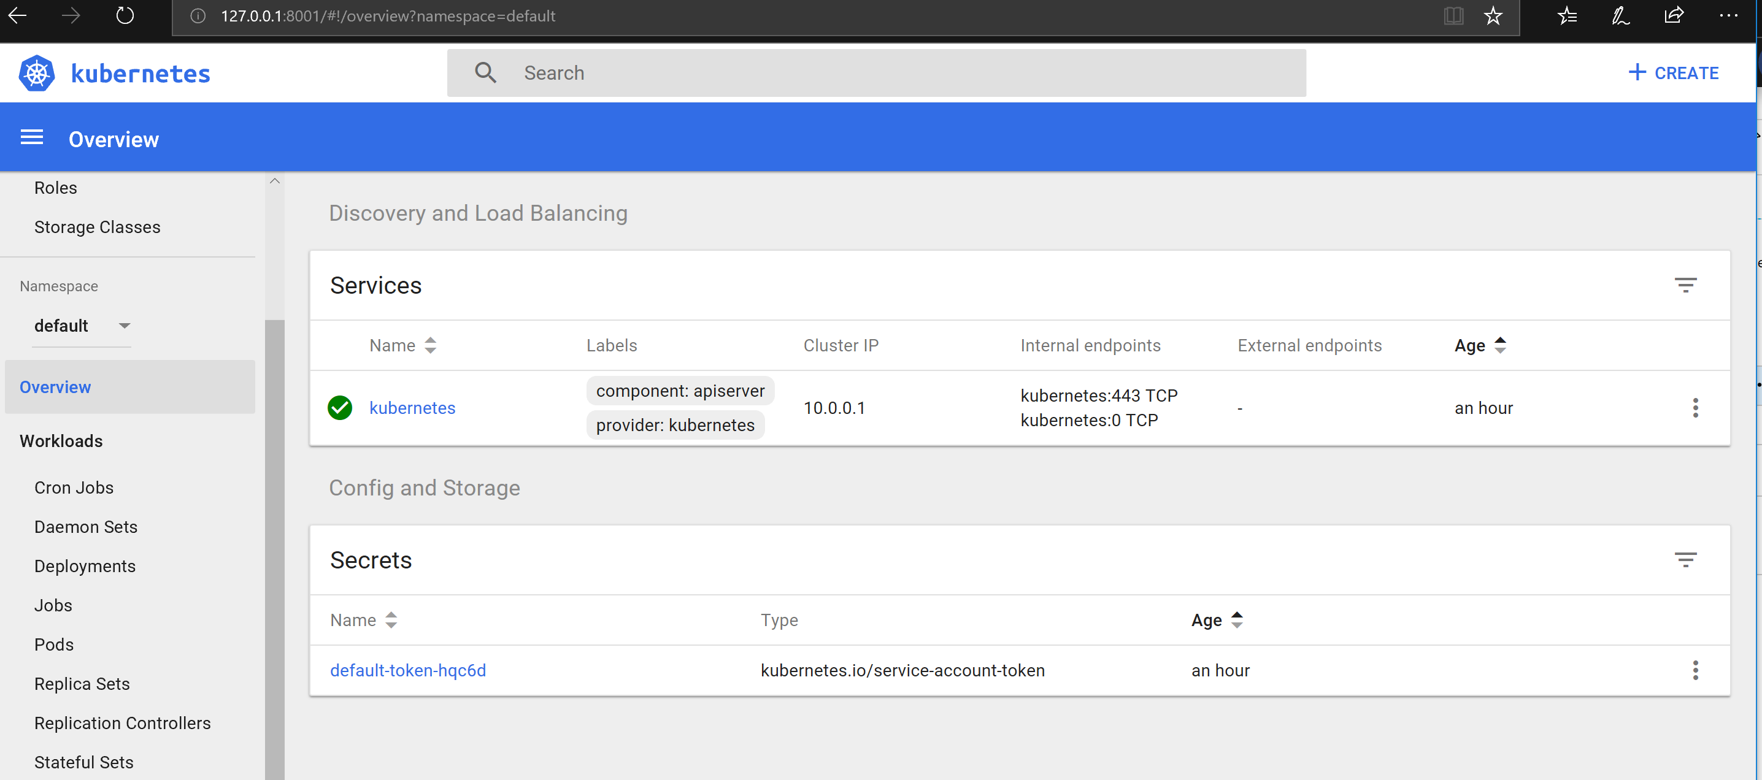
Task: Open actions menu for kubernetes service
Action: [1695, 408]
